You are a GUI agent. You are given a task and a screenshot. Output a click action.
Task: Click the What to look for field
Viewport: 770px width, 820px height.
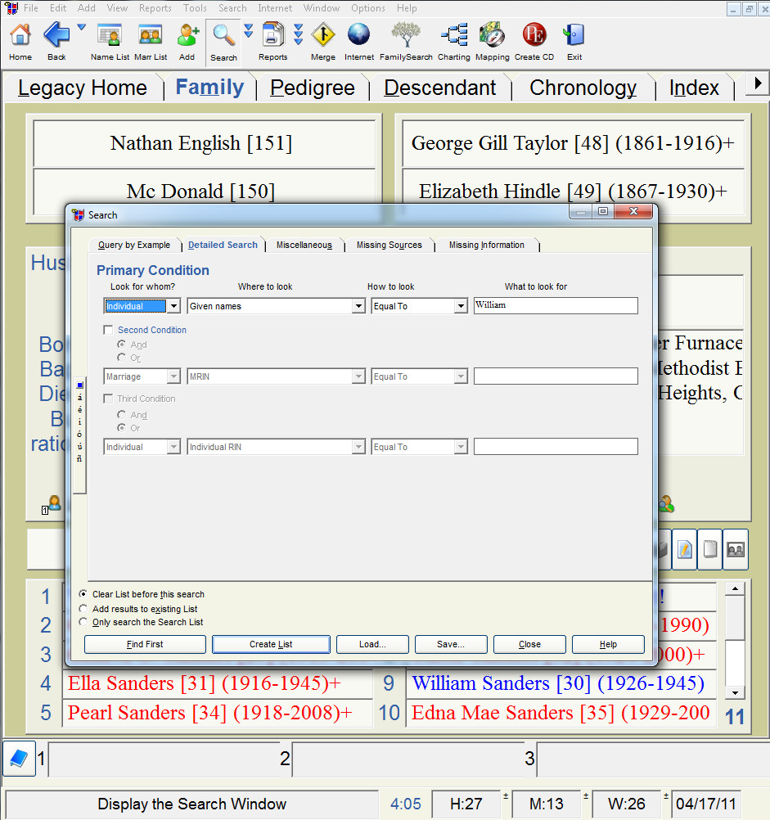pos(556,305)
